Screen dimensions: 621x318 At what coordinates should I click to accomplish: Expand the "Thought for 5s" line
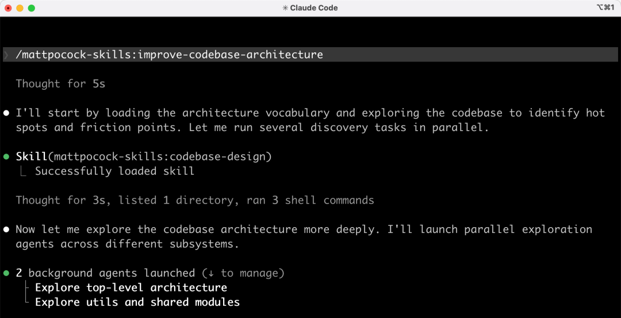60,84
